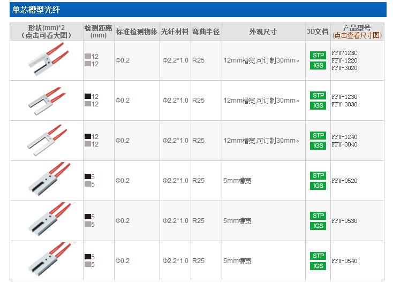Click STP badge in FFU-1230 row
393x285 pixels.
pos(318,95)
